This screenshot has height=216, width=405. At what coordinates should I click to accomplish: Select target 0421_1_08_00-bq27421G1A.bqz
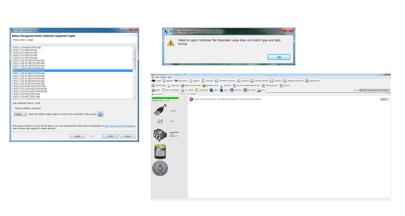(x=73, y=60)
